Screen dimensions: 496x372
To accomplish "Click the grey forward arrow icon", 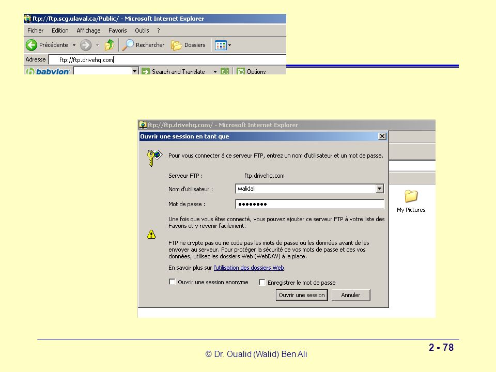I will coord(86,45).
